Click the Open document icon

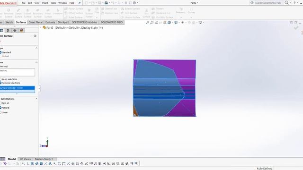[93, 3]
